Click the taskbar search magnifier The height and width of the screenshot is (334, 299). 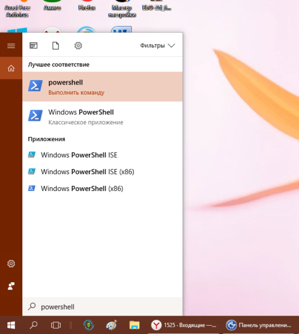(x=33, y=325)
